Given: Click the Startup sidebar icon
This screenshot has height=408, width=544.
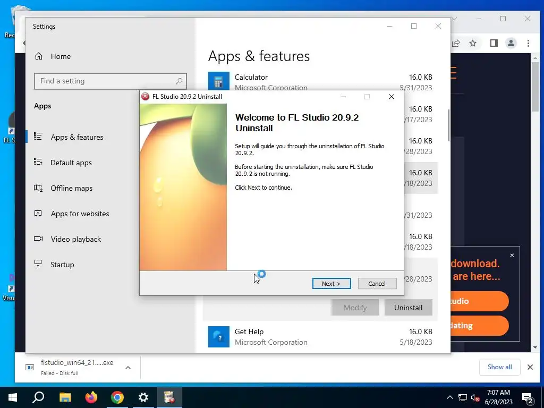Looking at the screenshot, I should 38,265.
